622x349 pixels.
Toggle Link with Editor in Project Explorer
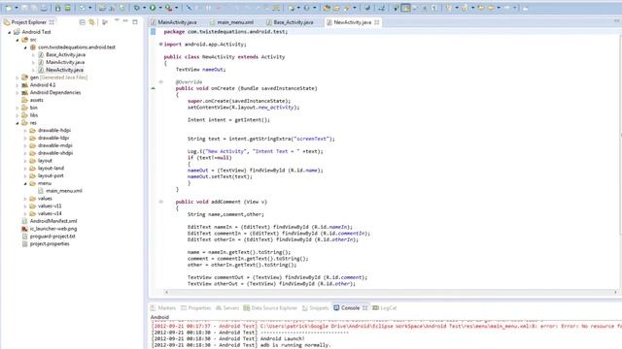tap(91, 22)
